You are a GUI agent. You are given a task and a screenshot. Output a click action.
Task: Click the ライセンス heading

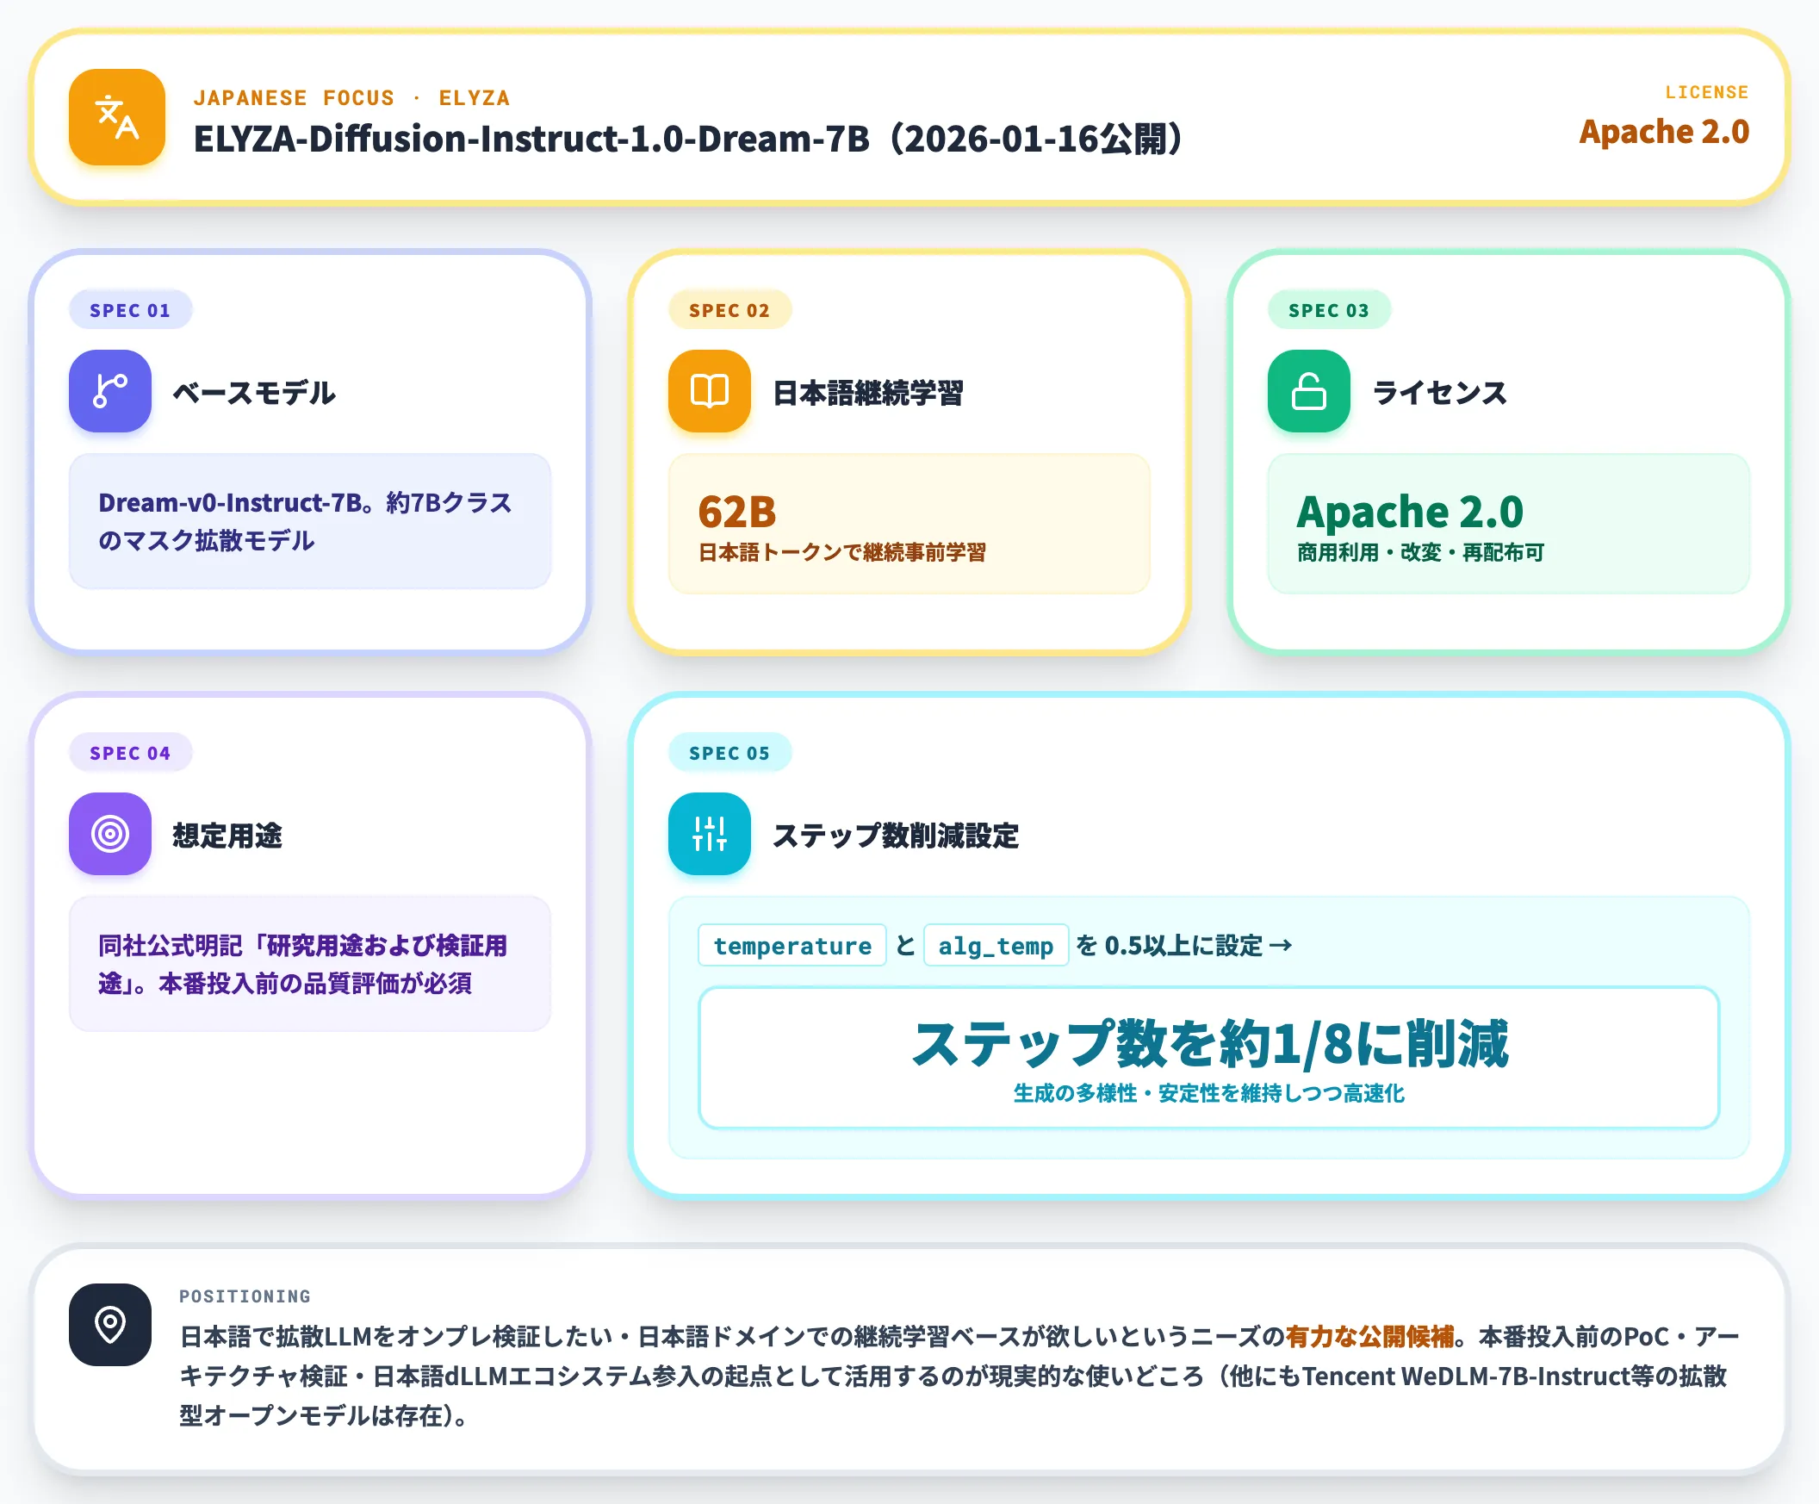coord(1439,393)
